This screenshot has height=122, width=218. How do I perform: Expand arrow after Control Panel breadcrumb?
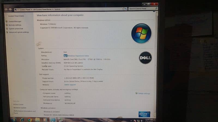pyautogui.click(x=32, y=9)
